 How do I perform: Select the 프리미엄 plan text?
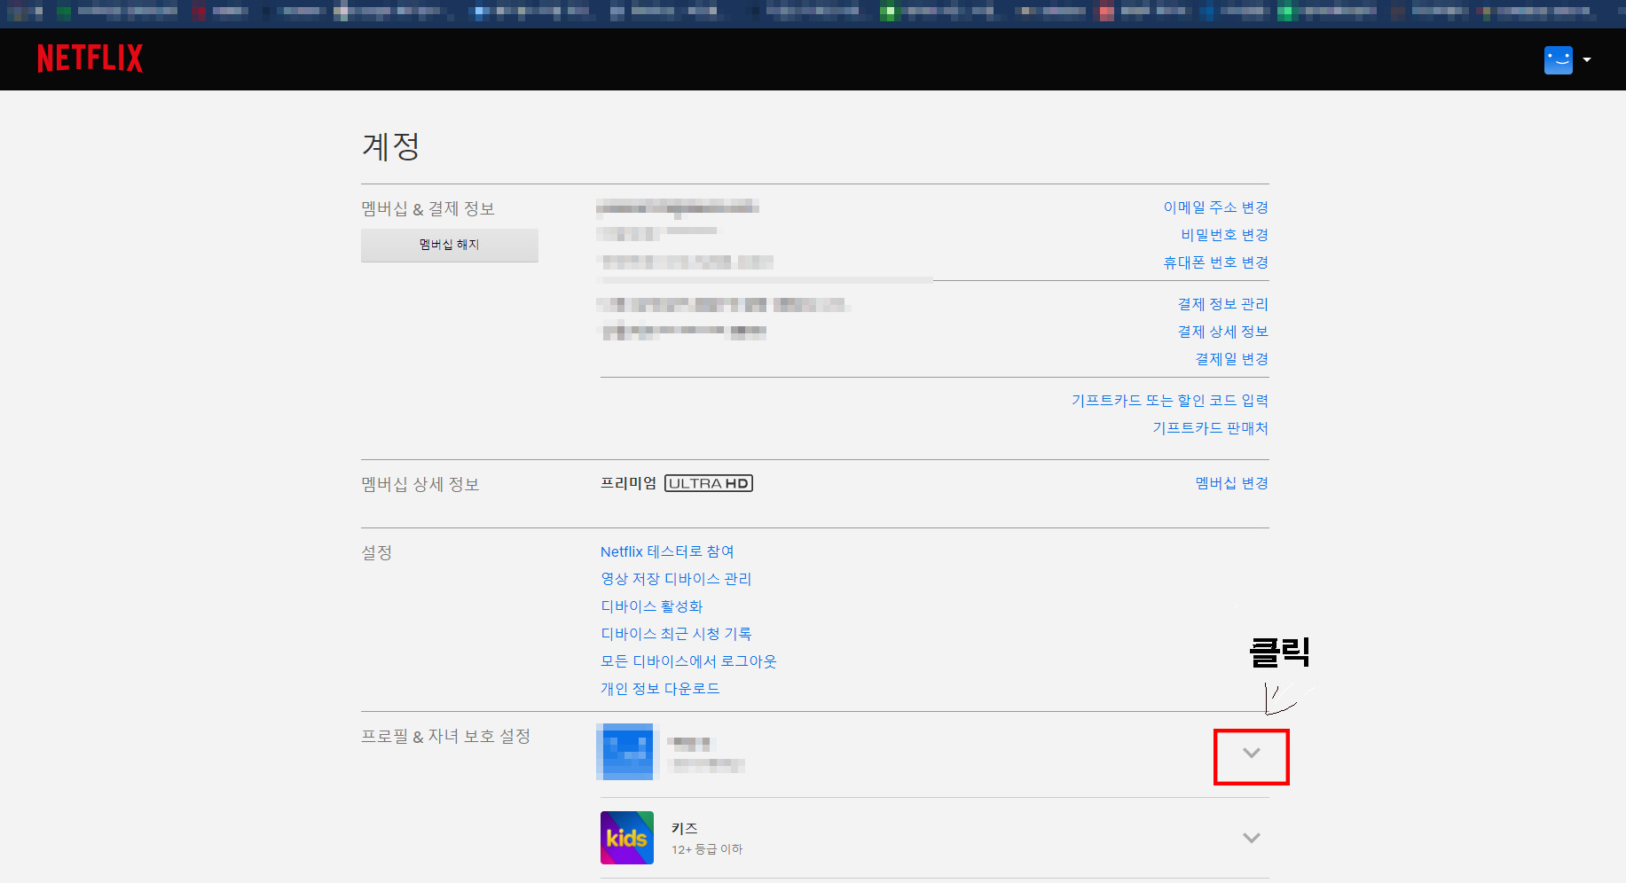[x=628, y=483]
